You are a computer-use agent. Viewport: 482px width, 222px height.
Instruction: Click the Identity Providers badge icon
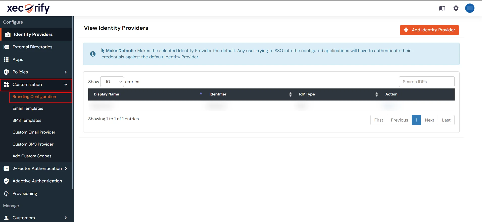pyautogui.click(x=8, y=35)
